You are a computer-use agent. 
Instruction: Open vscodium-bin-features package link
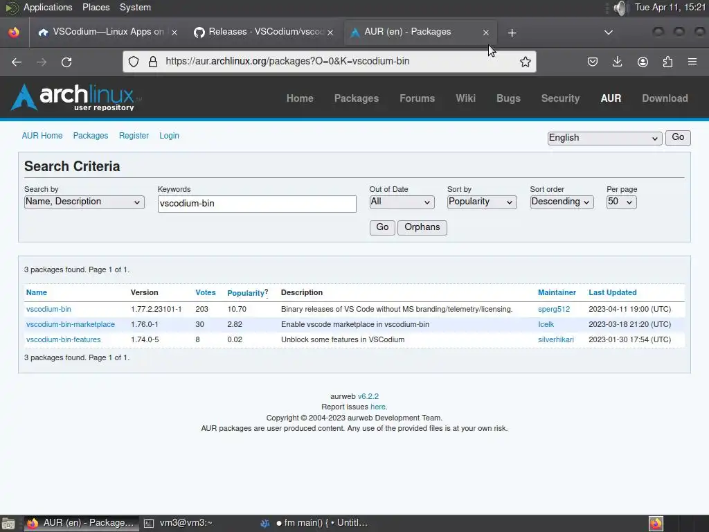63,339
